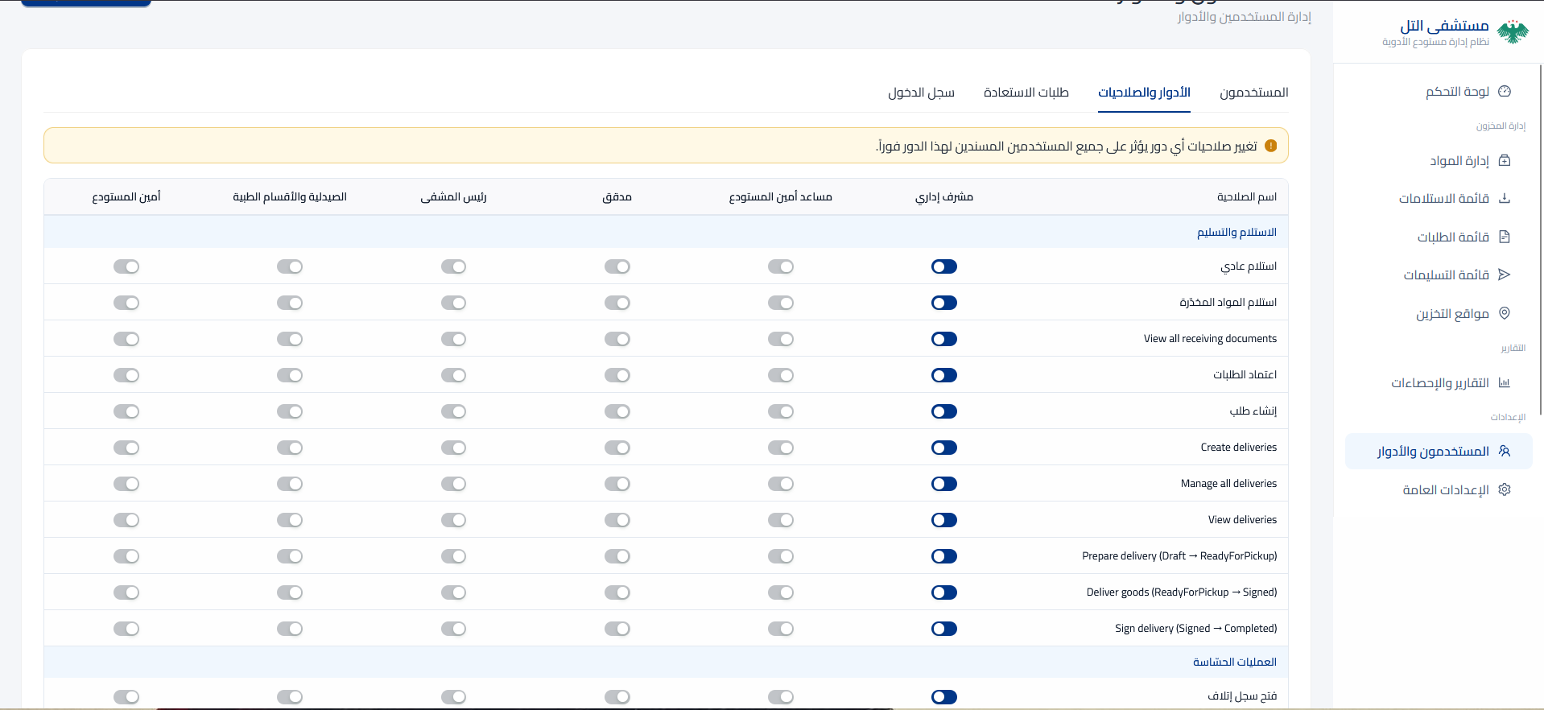Viewport: 1544px width, 710px height.
Task: Open التقارير والإحصاءات sidebar link
Action: tap(1439, 382)
